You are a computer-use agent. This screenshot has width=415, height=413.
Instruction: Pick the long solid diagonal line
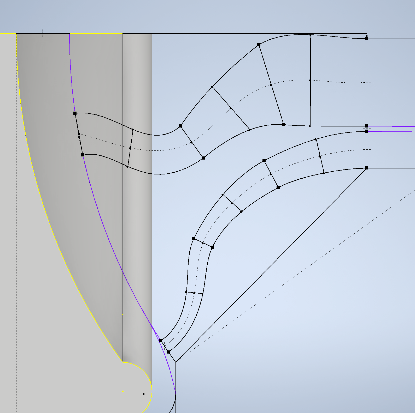pyautogui.click(x=272, y=265)
